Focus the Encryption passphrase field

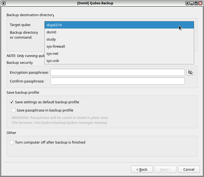(x=117, y=72)
